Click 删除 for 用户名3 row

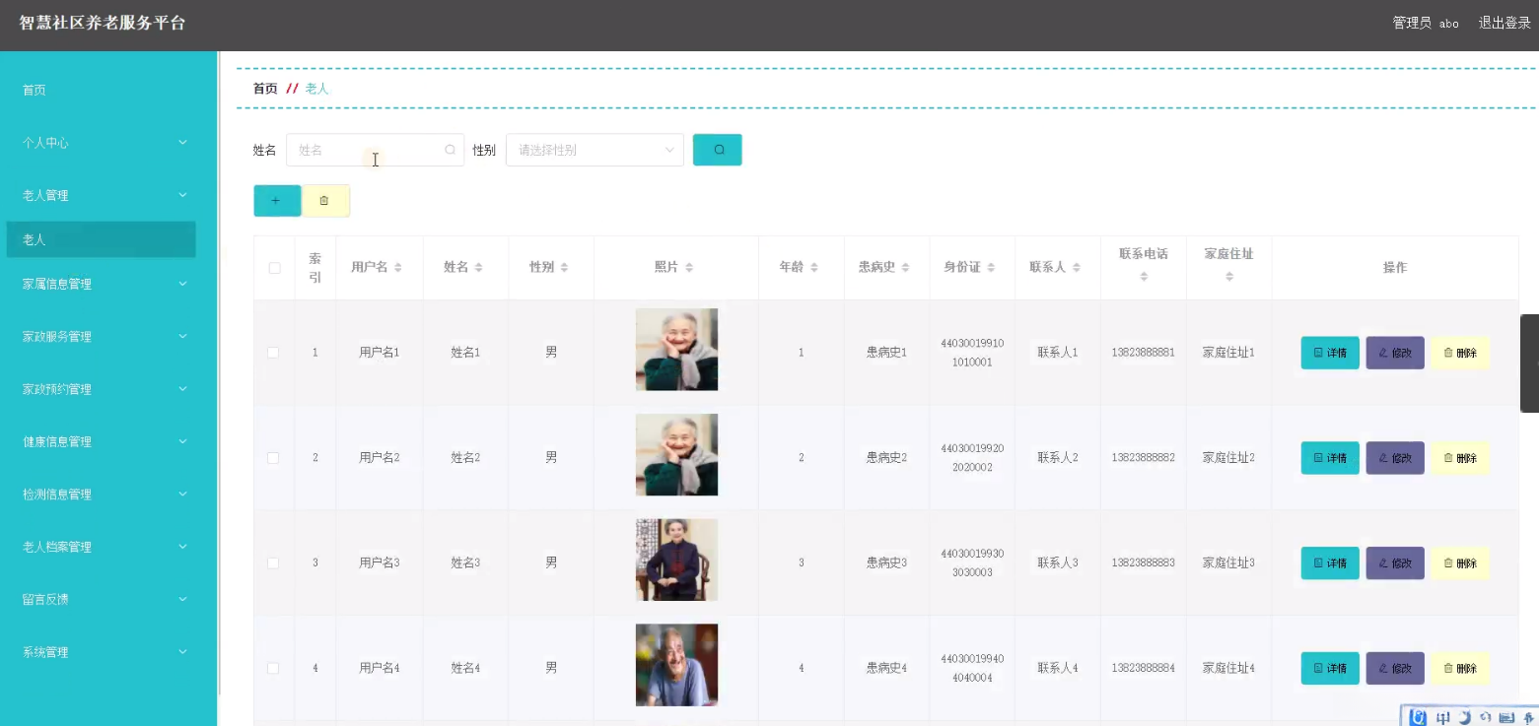(1460, 563)
